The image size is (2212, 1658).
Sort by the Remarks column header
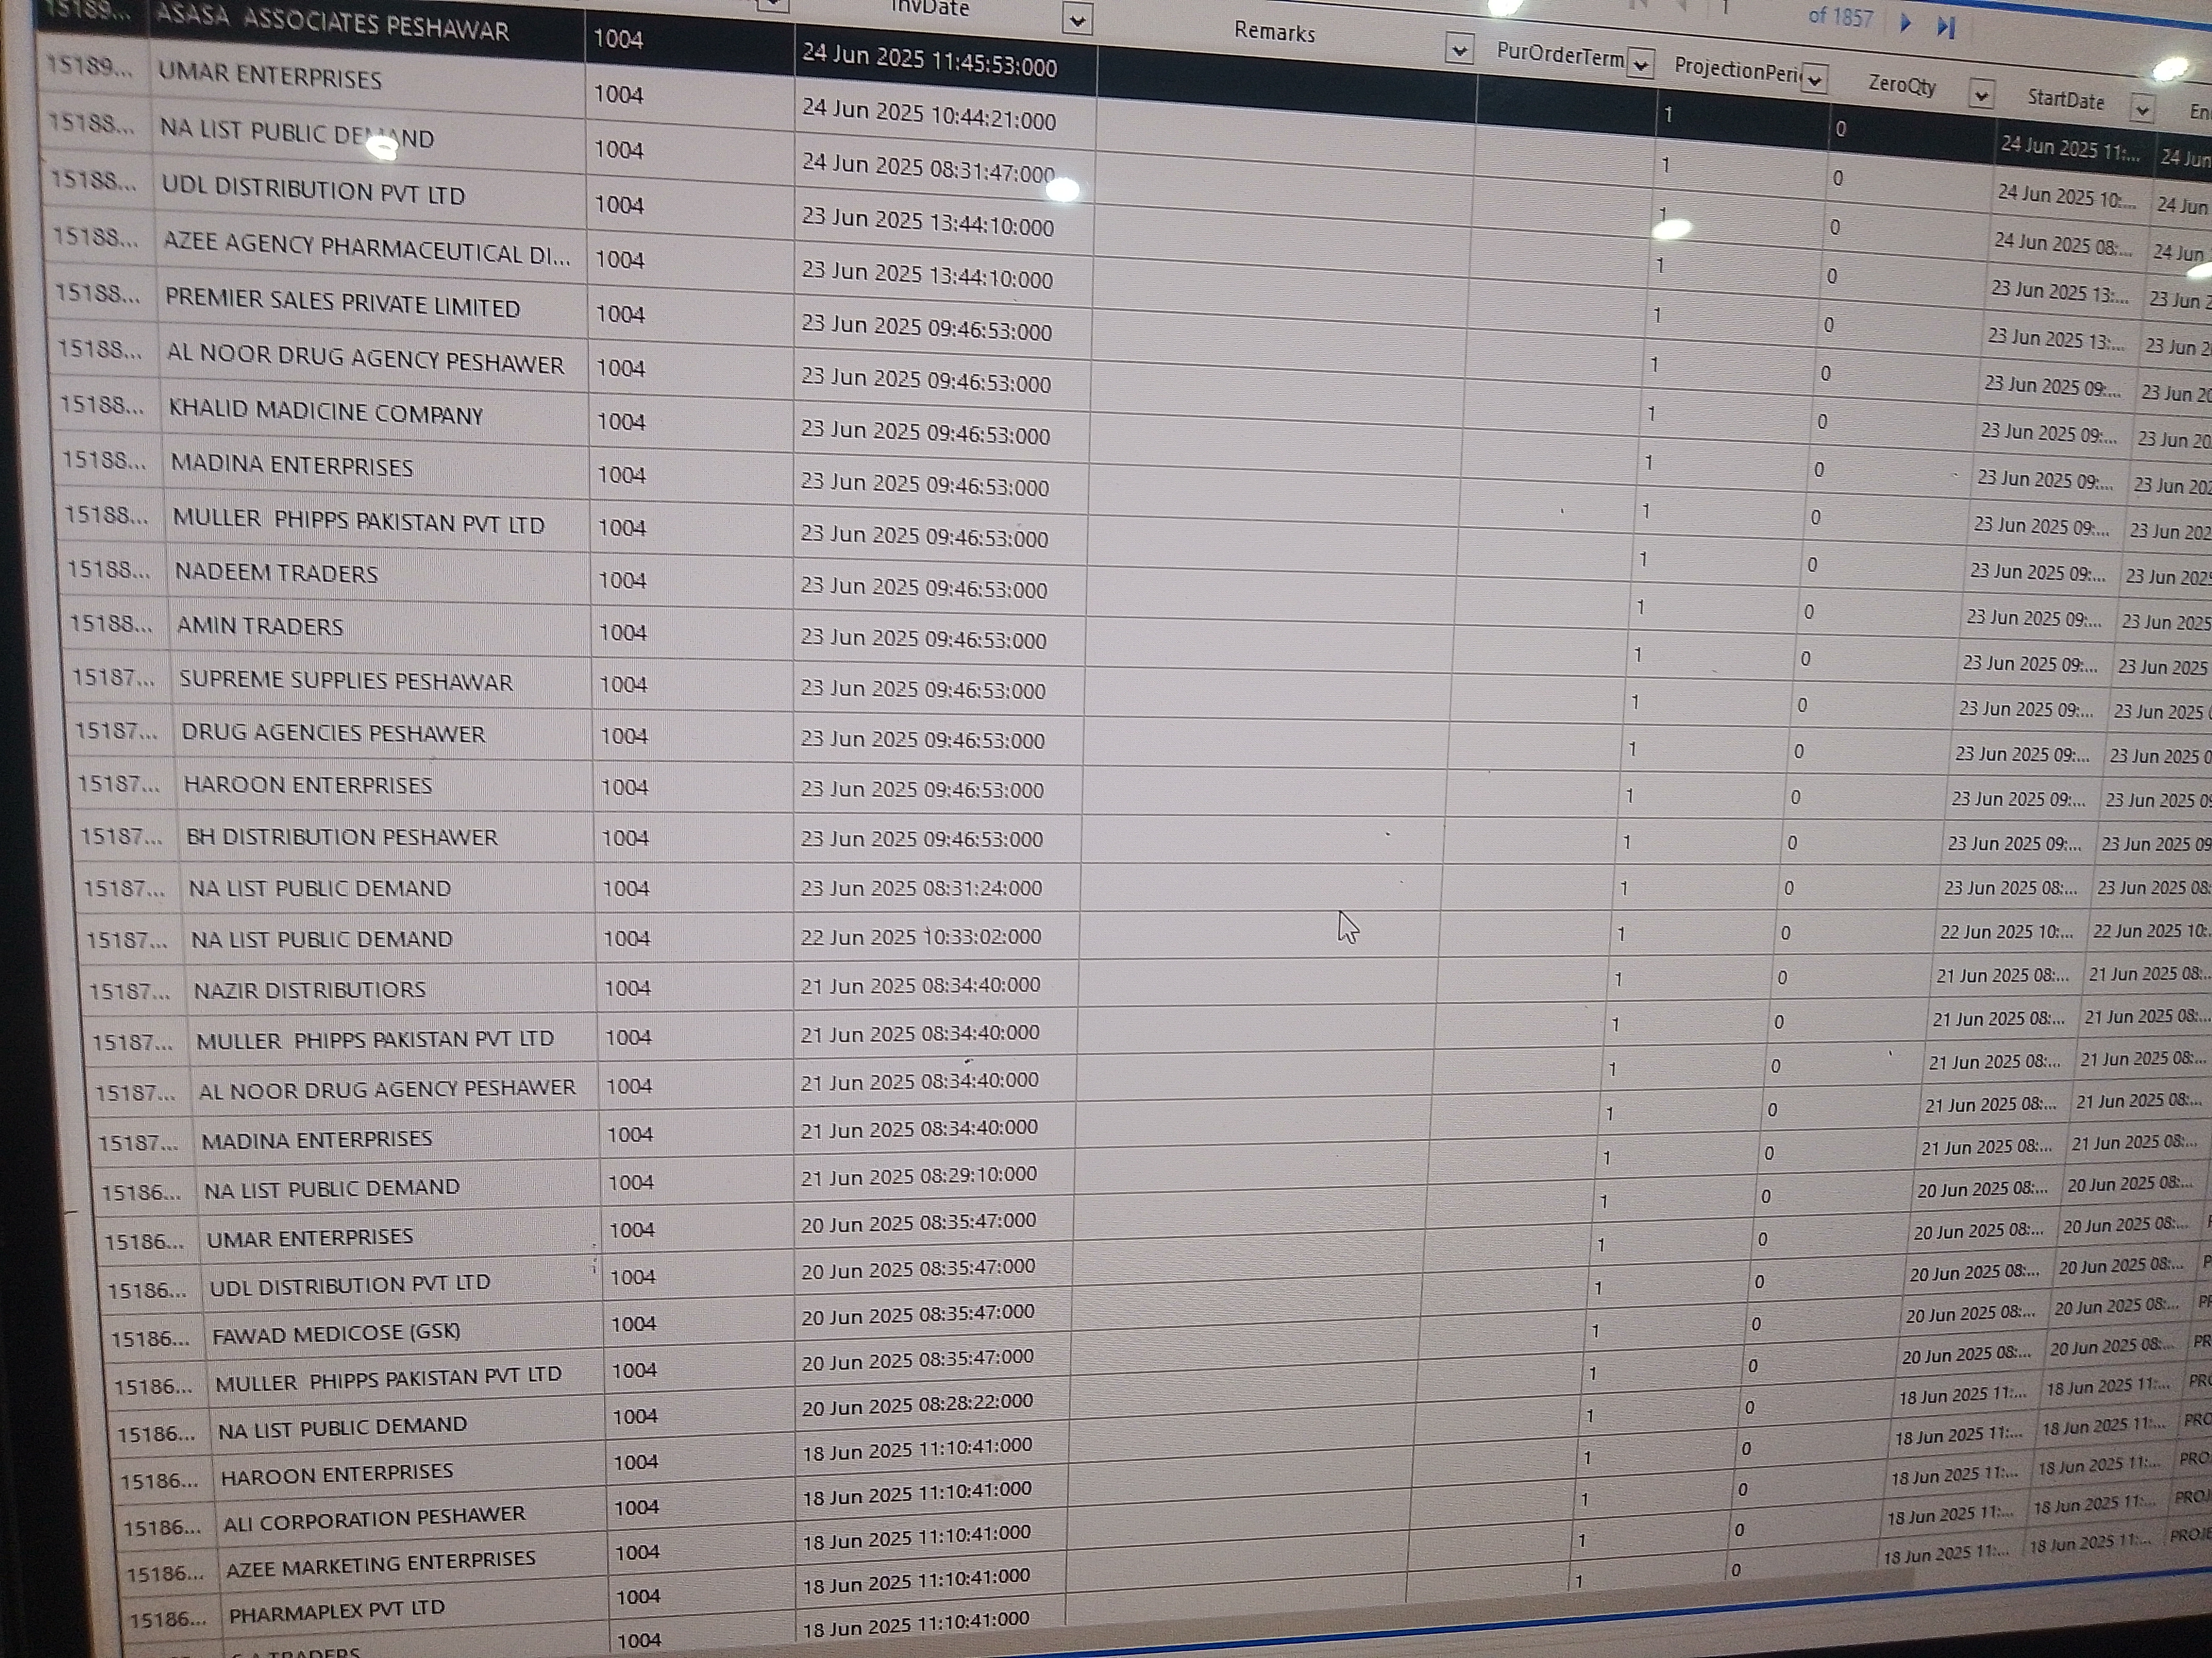1274,32
